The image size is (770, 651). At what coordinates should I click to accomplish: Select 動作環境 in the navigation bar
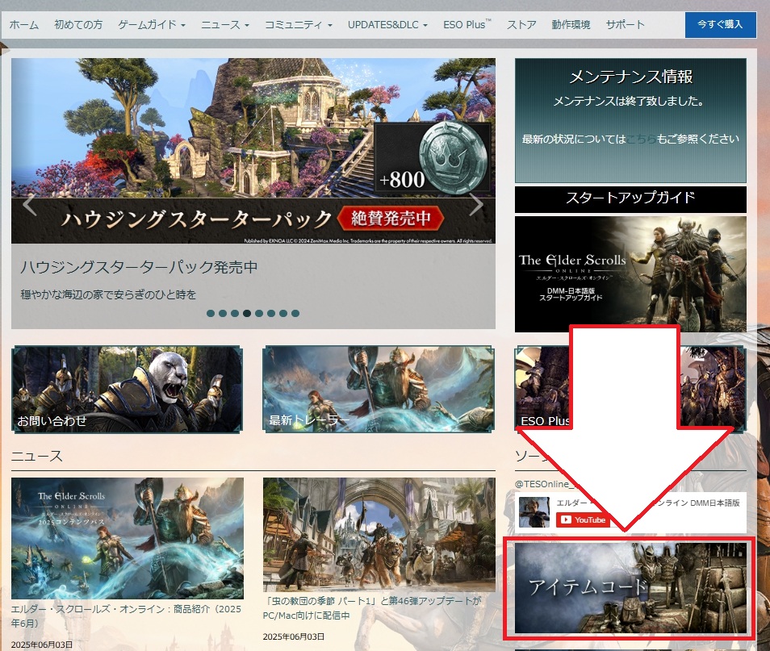[571, 24]
